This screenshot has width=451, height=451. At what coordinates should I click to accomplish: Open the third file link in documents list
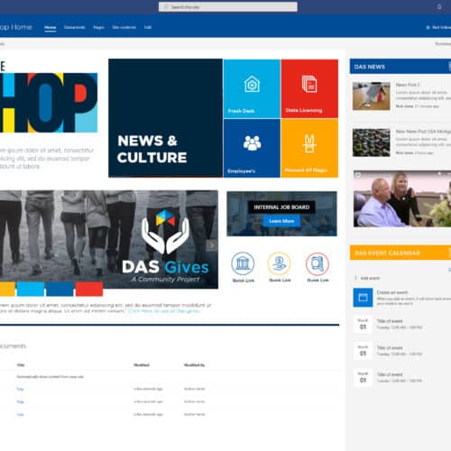(x=20, y=415)
